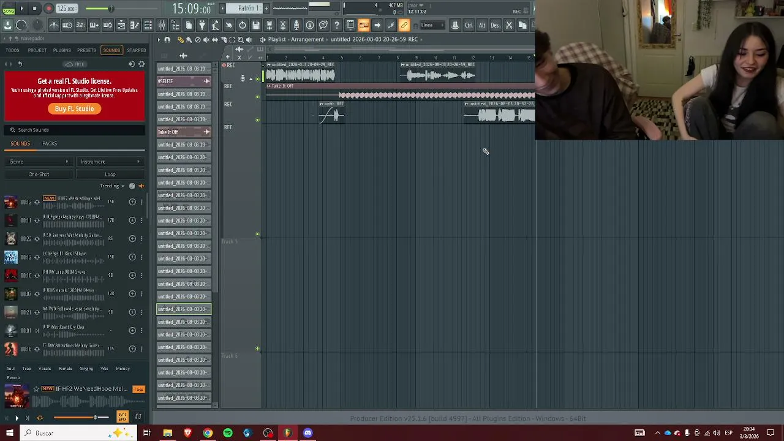The image size is (784, 441).
Task: Toggle the highlighted Piano roll toolbar button
Action: [364, 25]
